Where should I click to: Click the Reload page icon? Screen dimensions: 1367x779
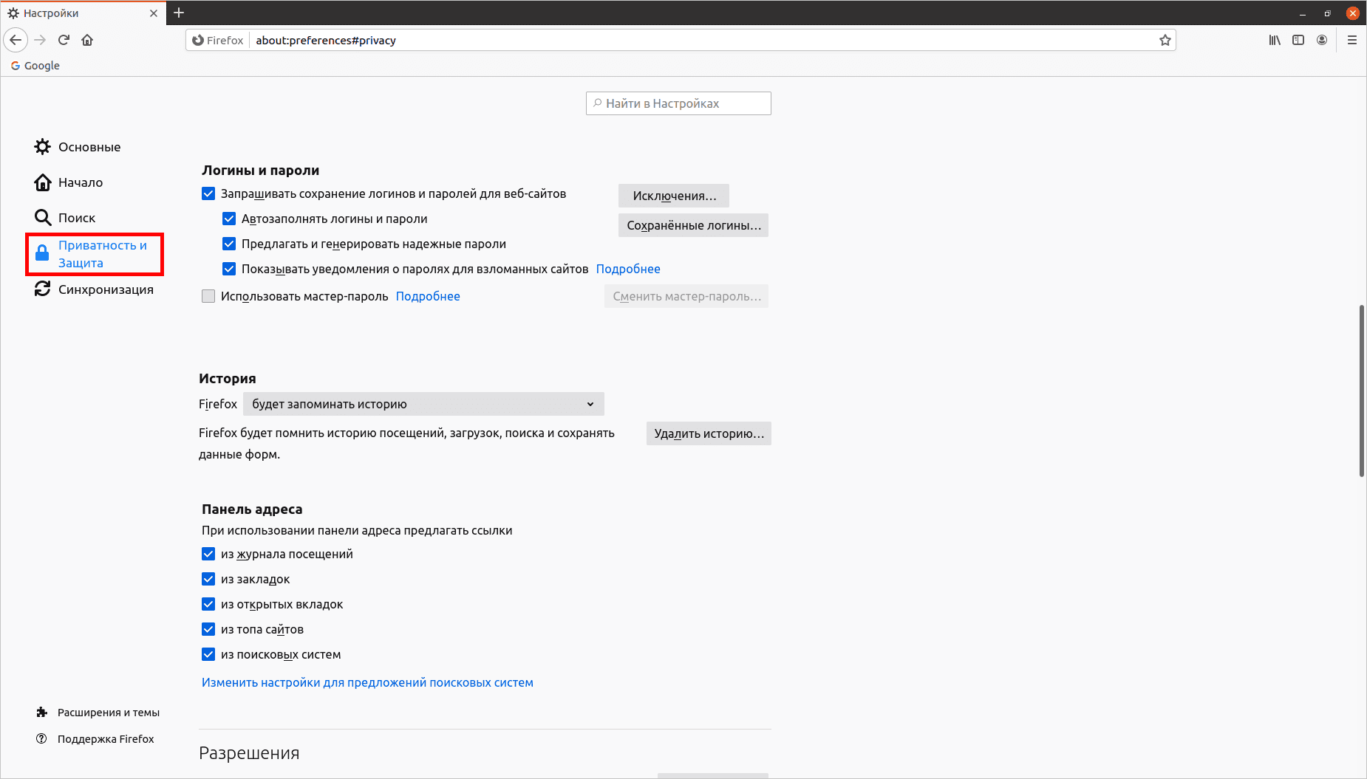(64, 40)
